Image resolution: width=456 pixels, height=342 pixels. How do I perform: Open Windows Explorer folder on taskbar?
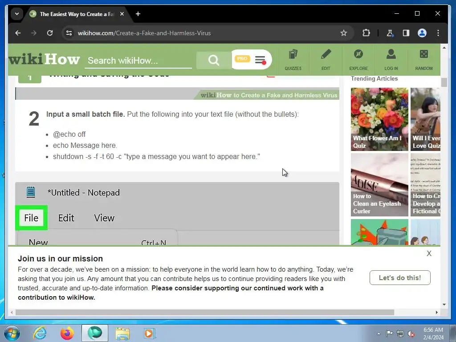(x=123, y=333)
